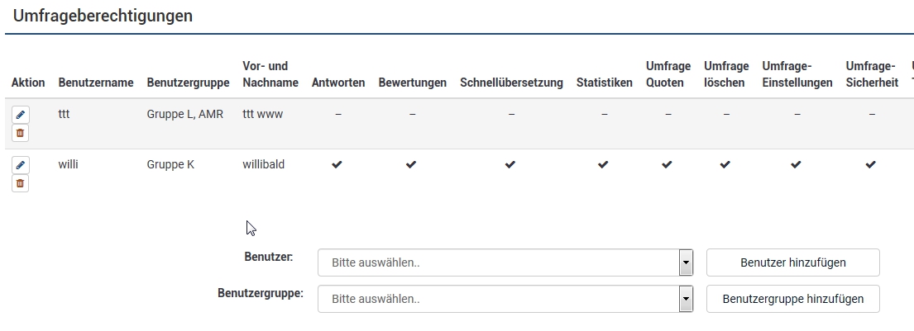Click the edit pencil icon for user willi

point(21,165)
